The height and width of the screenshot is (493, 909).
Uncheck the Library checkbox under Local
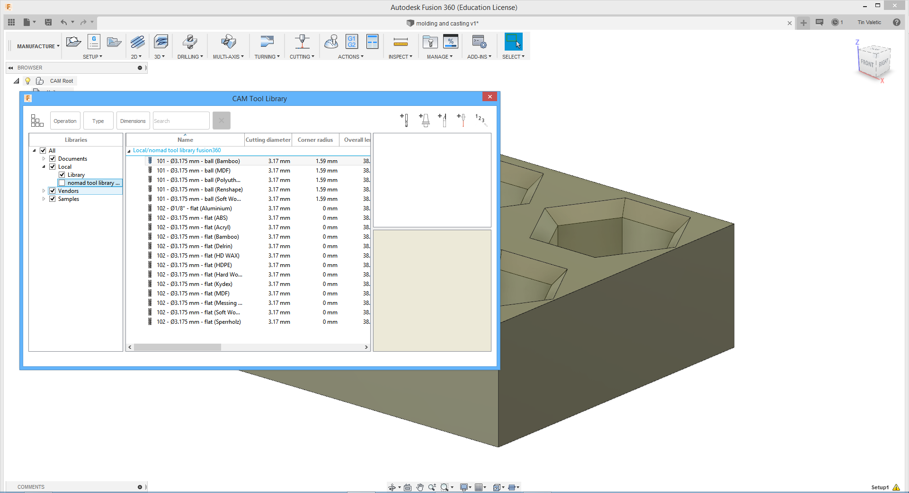pos(62,175)
